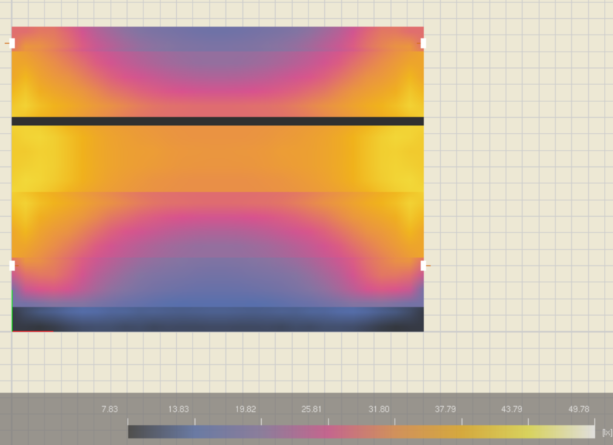Click the white end of the color scale
This screenshot has height=445, width=613.
click(589, 432)
